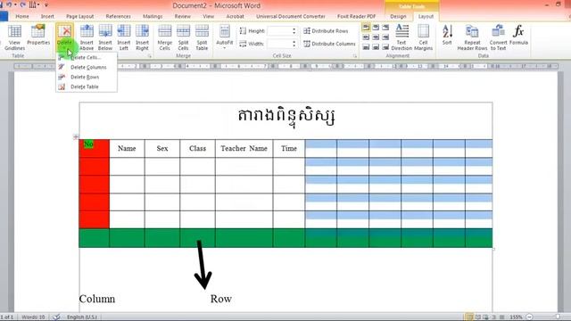Align text bottom left
Viewport: 571px width, 321px height.
(366, 47)
